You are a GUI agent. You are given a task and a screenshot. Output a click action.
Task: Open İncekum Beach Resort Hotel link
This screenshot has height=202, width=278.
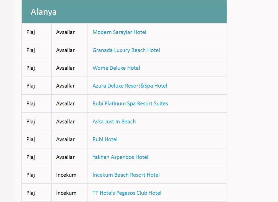pos(126,175)
